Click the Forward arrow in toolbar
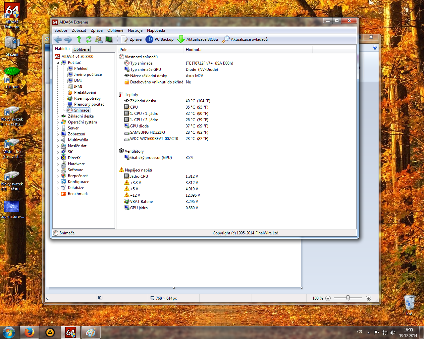 pyautogui.click(x=68, y=39)
